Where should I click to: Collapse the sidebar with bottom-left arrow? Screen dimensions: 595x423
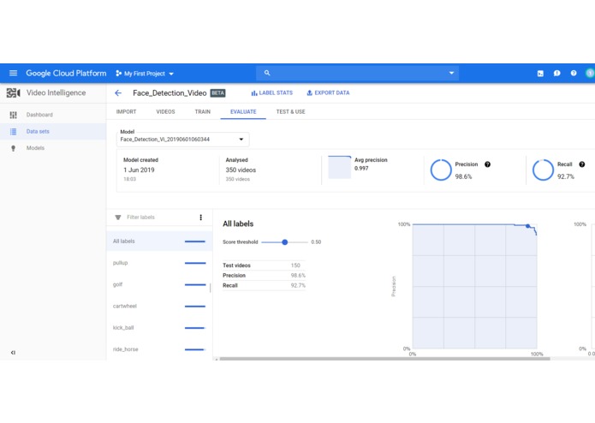(x=14, y=353)
